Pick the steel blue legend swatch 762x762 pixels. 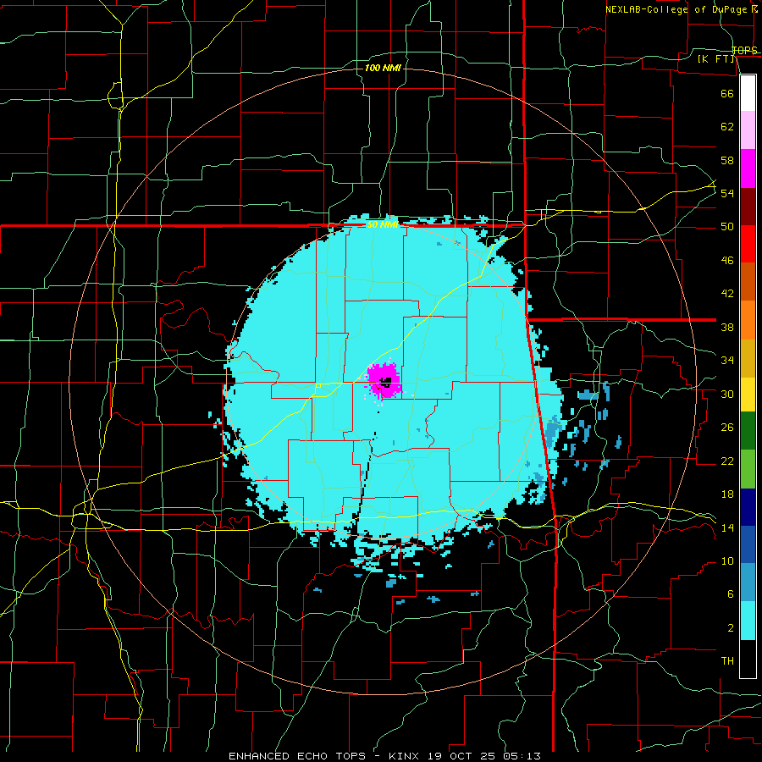pyautogui.click(x=748, y=583)
